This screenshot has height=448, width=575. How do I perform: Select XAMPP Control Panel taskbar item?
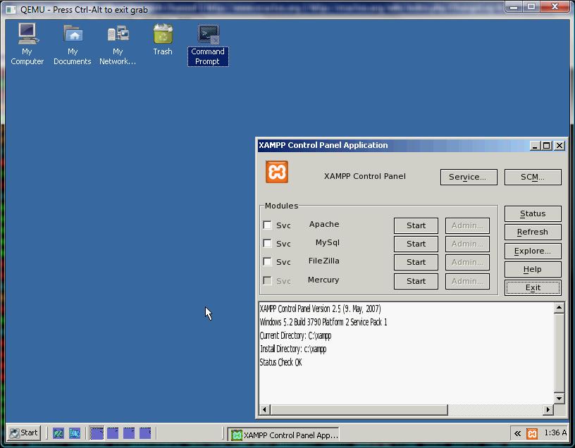point(284,435)
